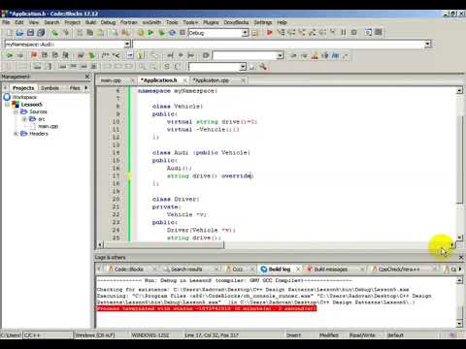Image resolution: width=466 pixels, height=349 pixels.
Task: Insert DoxyBlocks line comment
Action: point(116,55)
